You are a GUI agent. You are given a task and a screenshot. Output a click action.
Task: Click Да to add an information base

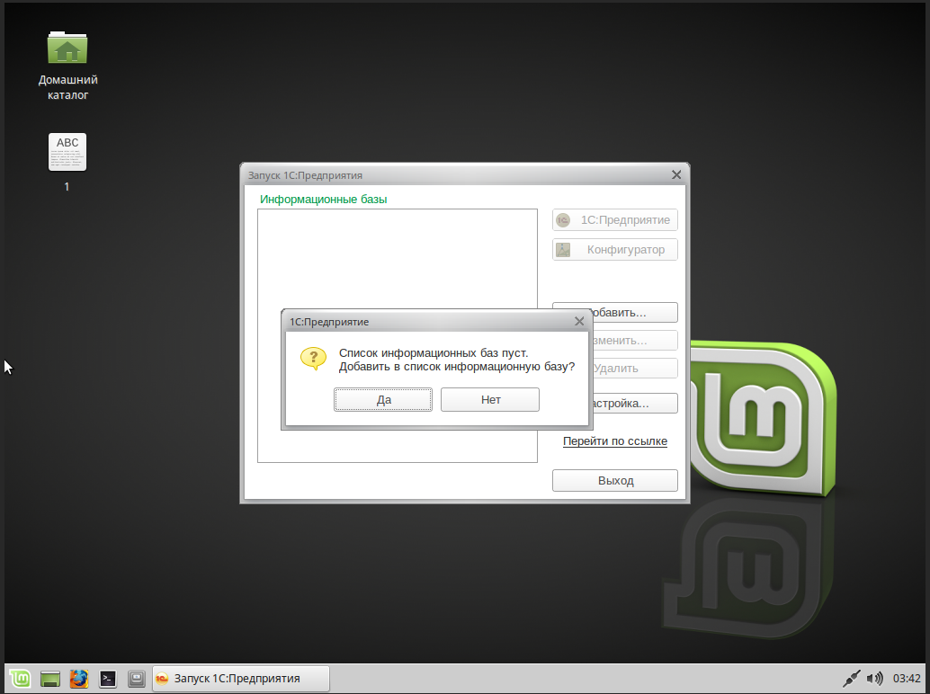(383, 399)
